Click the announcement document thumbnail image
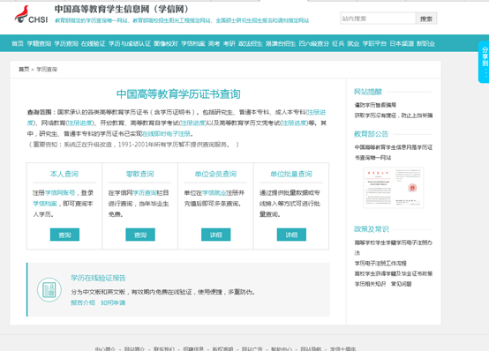 394,188
